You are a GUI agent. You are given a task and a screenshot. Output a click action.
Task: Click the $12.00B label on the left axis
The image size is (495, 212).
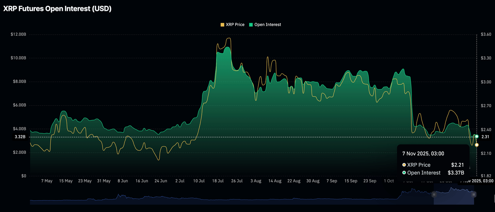pyautogui.click(x=18, y=34)
